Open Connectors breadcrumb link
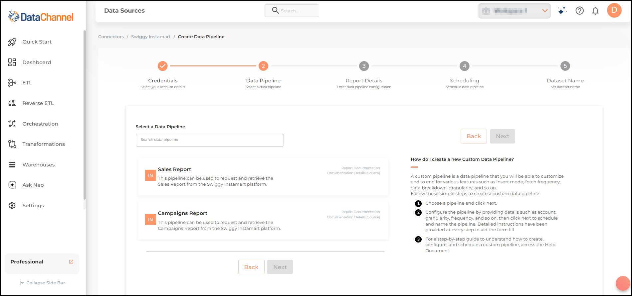Viewport: 632px width, 296px height. [111, 37]
